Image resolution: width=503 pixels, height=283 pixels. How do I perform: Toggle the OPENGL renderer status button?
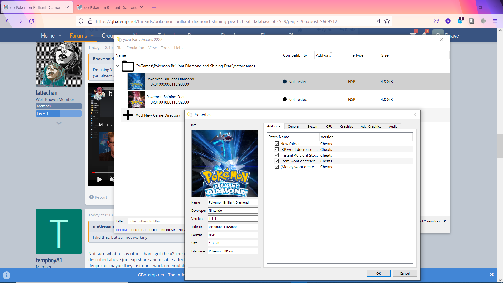tap(122, 230)
